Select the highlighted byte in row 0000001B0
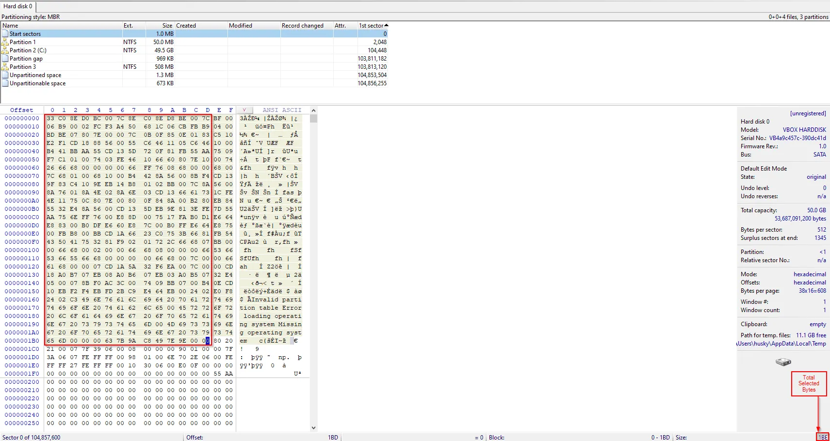 [207, 341]
